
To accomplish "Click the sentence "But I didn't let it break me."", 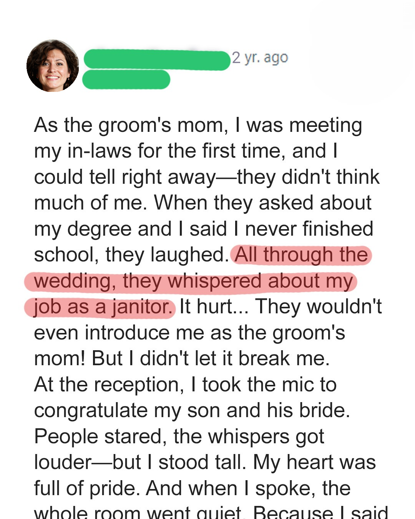I will [211, 359].
